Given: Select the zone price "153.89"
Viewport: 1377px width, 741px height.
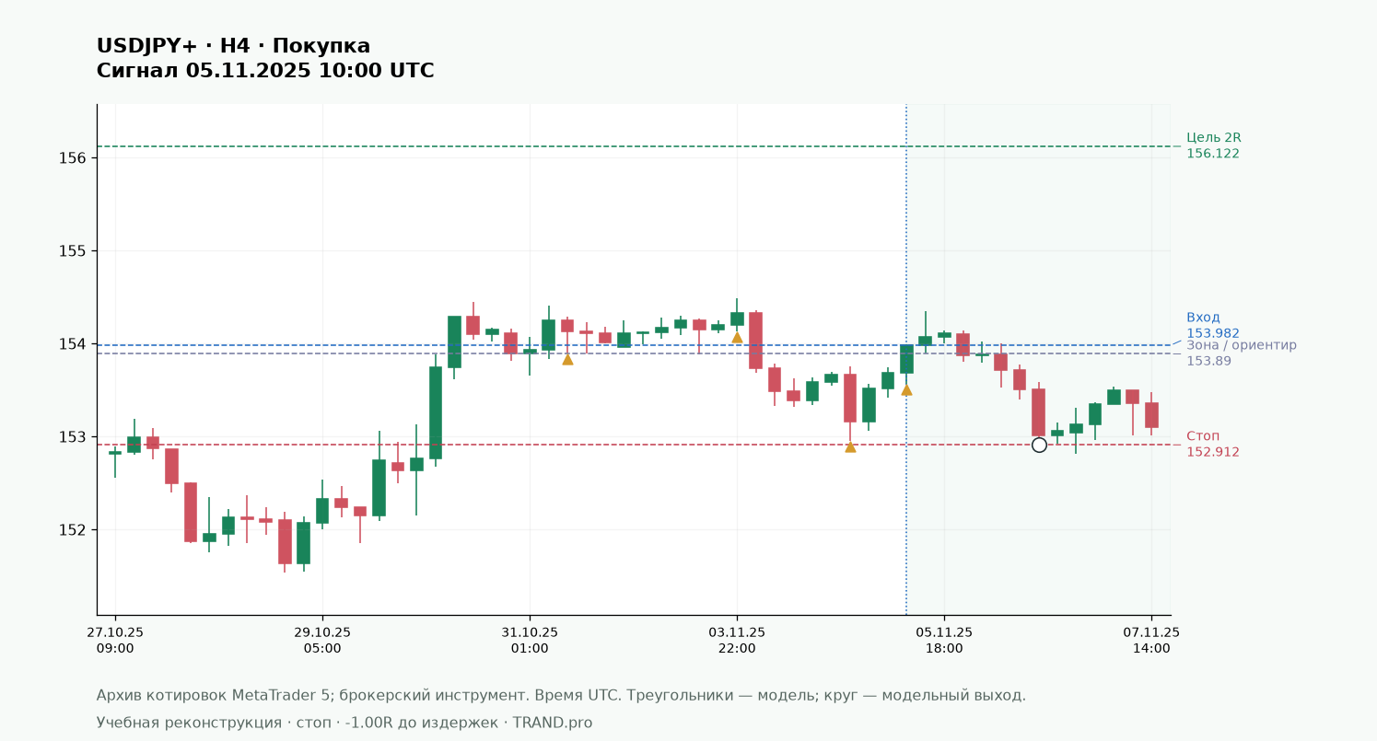Looking at the screenshot, I should [1208, 361].
